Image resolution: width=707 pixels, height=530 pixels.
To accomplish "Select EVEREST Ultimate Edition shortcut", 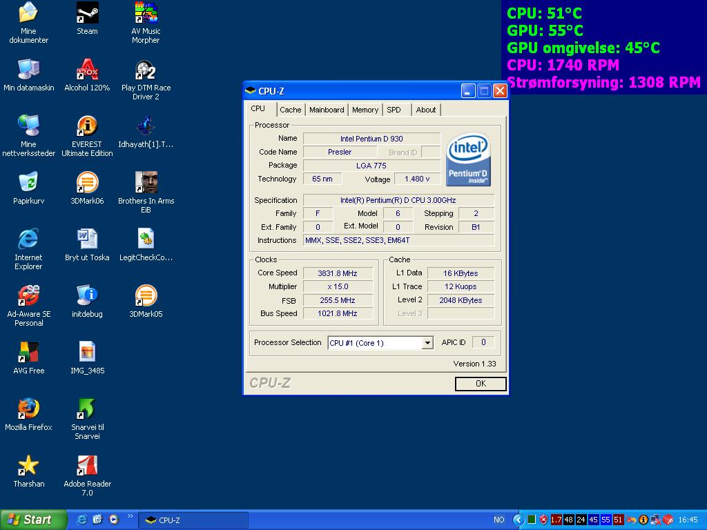I will tap(87, 126).
